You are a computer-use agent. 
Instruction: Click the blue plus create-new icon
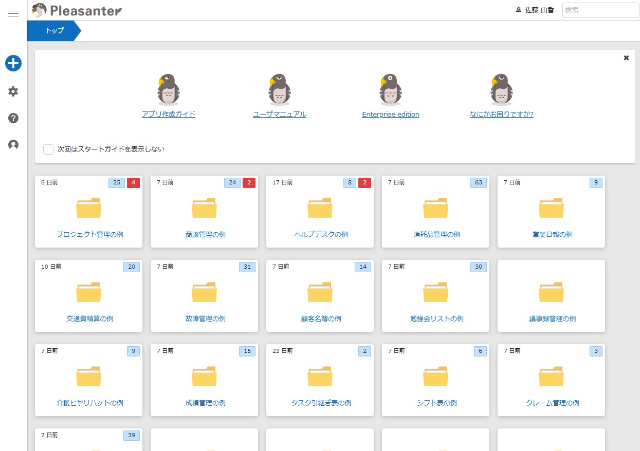[x=13, y=64]
